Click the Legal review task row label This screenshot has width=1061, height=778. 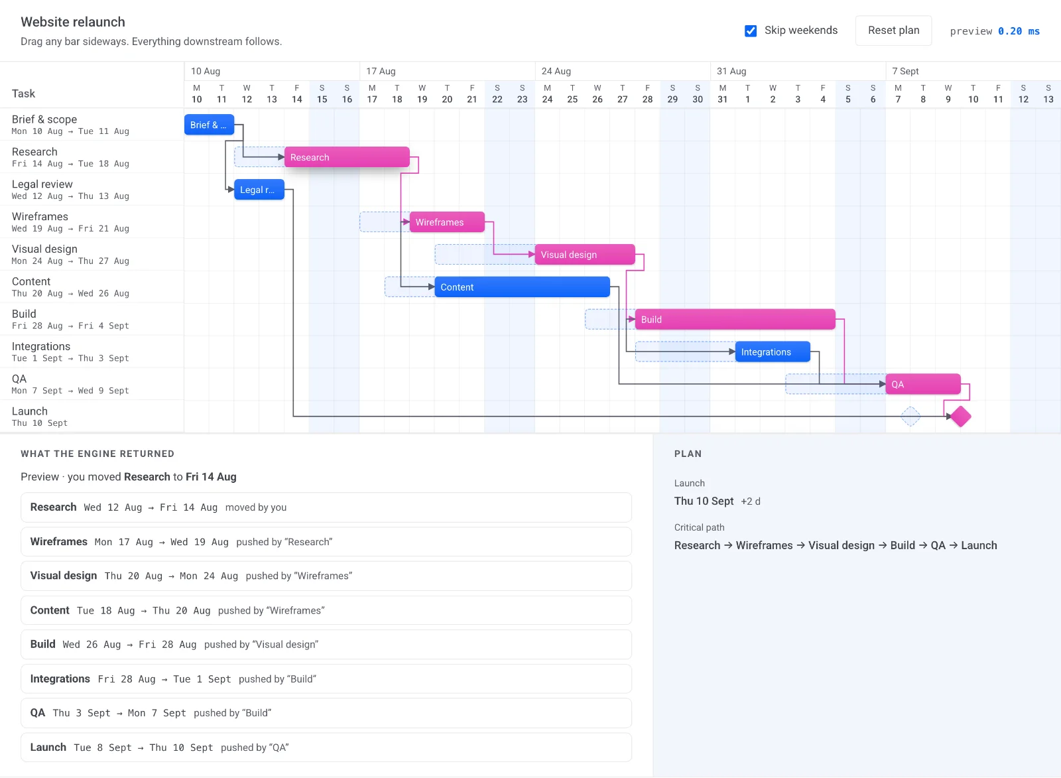pos(92,190)
